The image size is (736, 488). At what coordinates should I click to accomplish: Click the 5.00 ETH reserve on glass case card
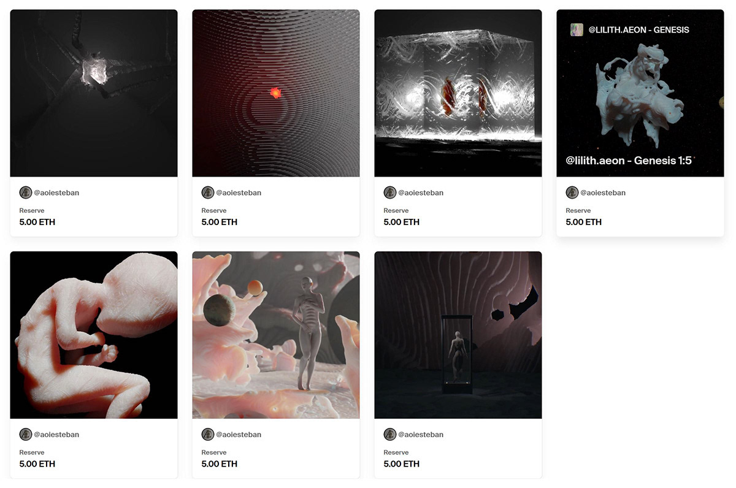click(x=402, y=464)
